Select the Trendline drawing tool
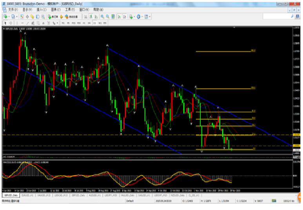Image resolution: width=303 pixels, height=210 pixels. click(27, 23)
